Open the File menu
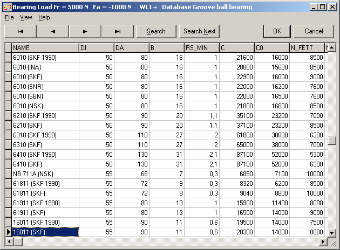Image resolution: width=340 pixels, height=250 pixels. pyautogui.click(x=9, y=17)
